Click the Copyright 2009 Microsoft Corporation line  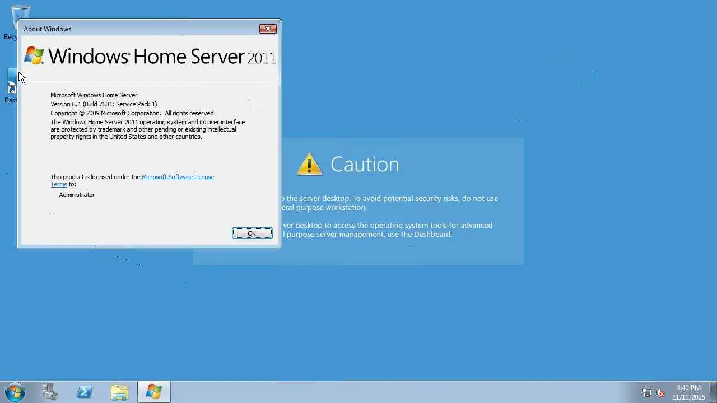pyautogui.click(x=133, y=113)
